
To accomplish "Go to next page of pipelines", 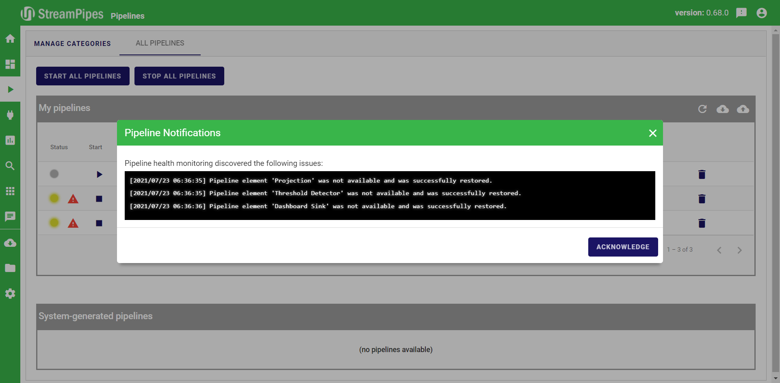I will [x=739, y=250].
